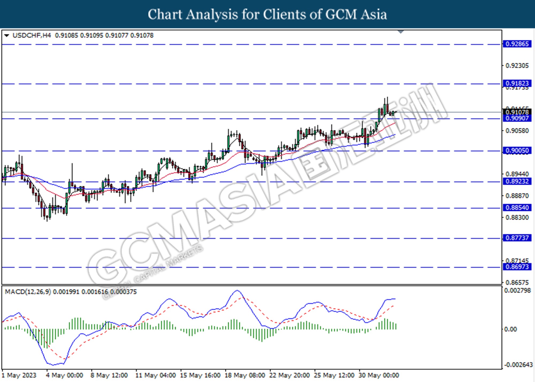Click the 0.00 MACD zero level value
Screen dimensions: 535x382
click(510, 329)
